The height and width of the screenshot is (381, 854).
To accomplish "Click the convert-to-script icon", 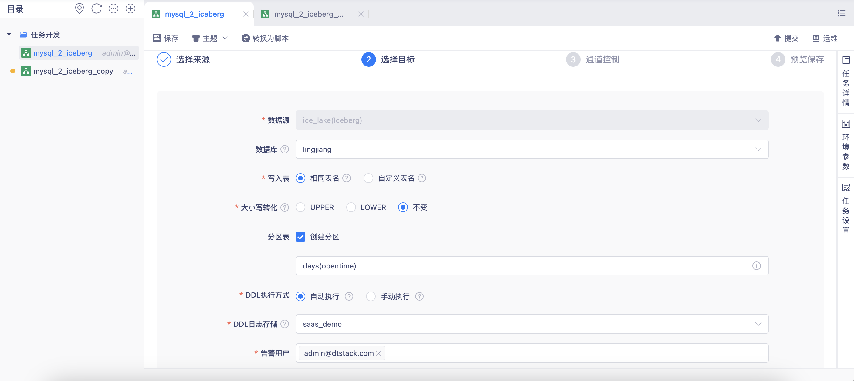I will click(x=246, y=38).
